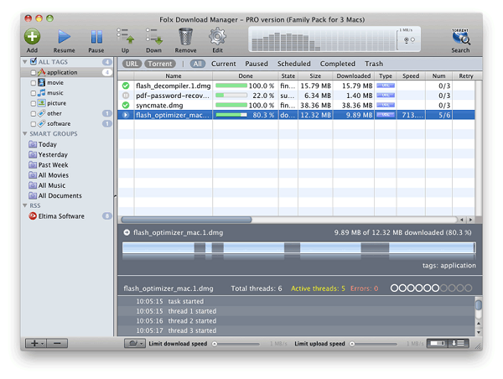Pause downloads using the Pause icon
503x379 pixels.
[96, 36]
